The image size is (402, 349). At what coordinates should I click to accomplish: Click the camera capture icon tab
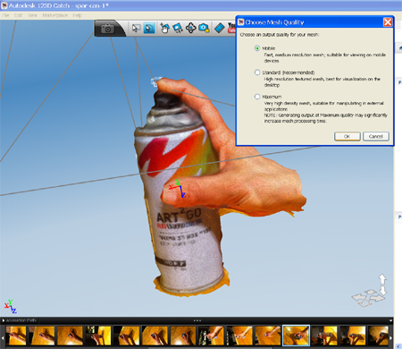107,29
